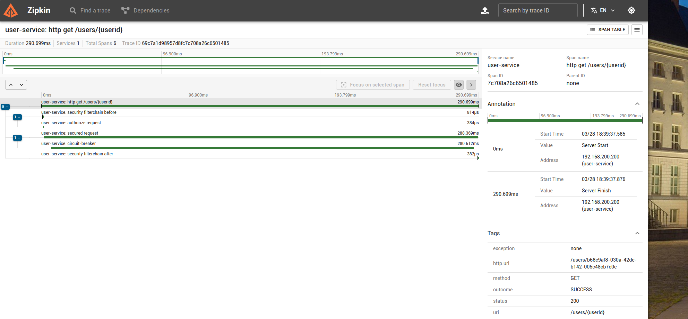The image size is (688, 319).
Task: Open the Find a trace page
Action: point(90,10)
